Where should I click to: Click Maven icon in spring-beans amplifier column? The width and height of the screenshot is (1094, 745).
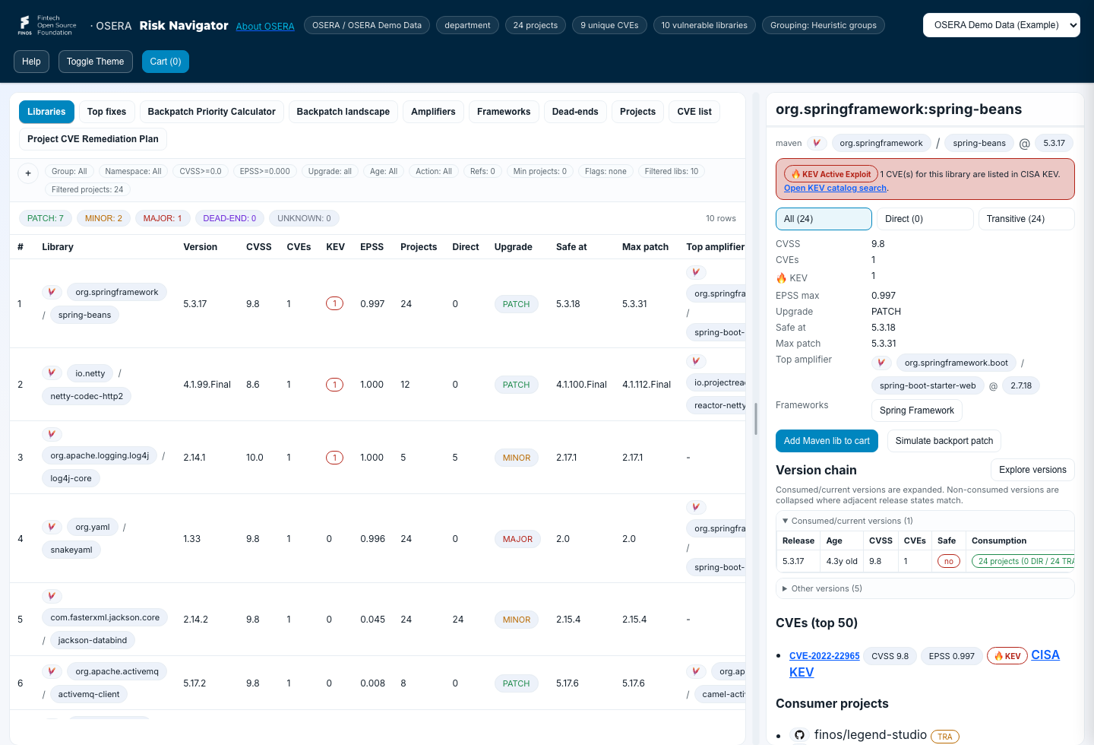click(695, 272)
